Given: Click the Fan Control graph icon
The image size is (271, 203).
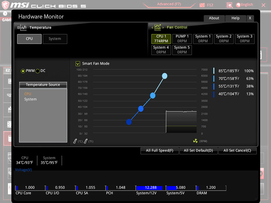Looking at the screenshot, I should tap(157, 27).
